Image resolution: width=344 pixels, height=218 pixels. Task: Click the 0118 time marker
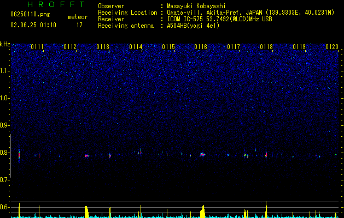pyautogui.click(x=266, y=47)
